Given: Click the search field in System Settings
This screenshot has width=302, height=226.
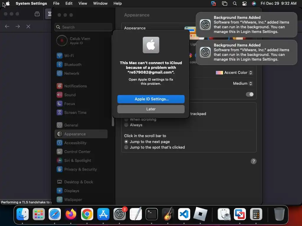Looking at the screenshot, I should [83, 27].
